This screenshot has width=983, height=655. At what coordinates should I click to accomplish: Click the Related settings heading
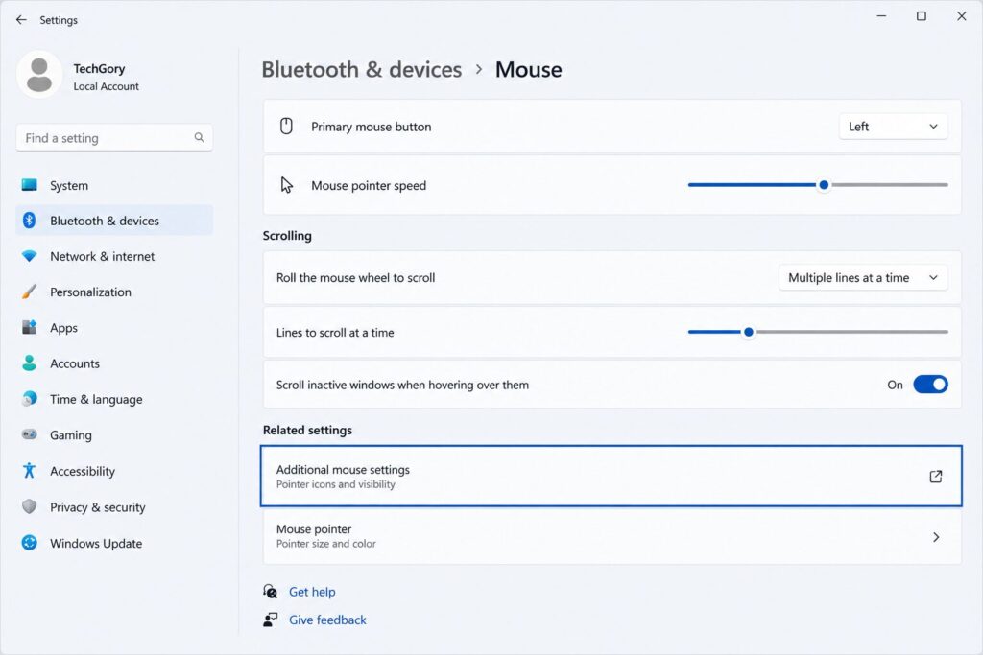coord(307,431)
